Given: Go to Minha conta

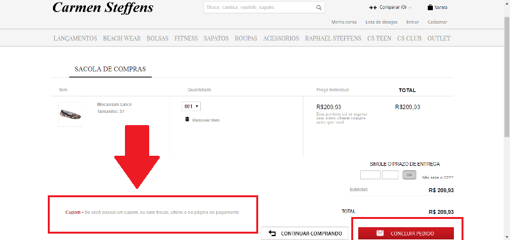Looking at the screenshot, I should 344,22.
